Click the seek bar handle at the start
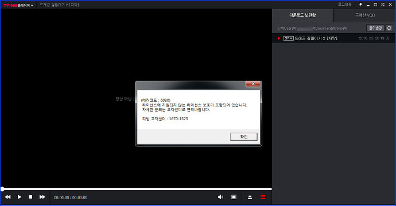The image size is (396, 206). point(2,189)
